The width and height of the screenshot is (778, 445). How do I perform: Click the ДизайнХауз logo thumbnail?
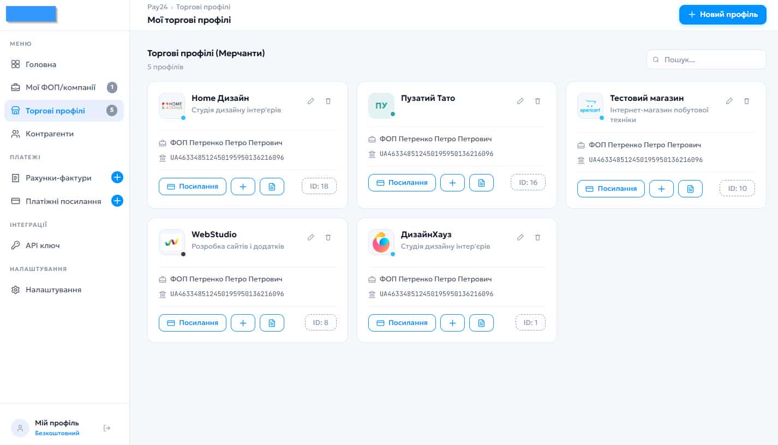point(381,242)
